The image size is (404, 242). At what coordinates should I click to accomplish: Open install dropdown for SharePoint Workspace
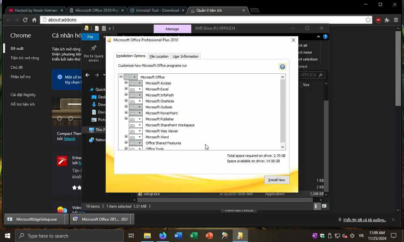coord(136,125)
